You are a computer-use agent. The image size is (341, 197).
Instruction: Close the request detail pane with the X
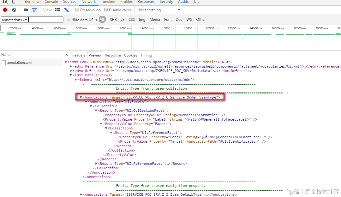tap(67, 55)
